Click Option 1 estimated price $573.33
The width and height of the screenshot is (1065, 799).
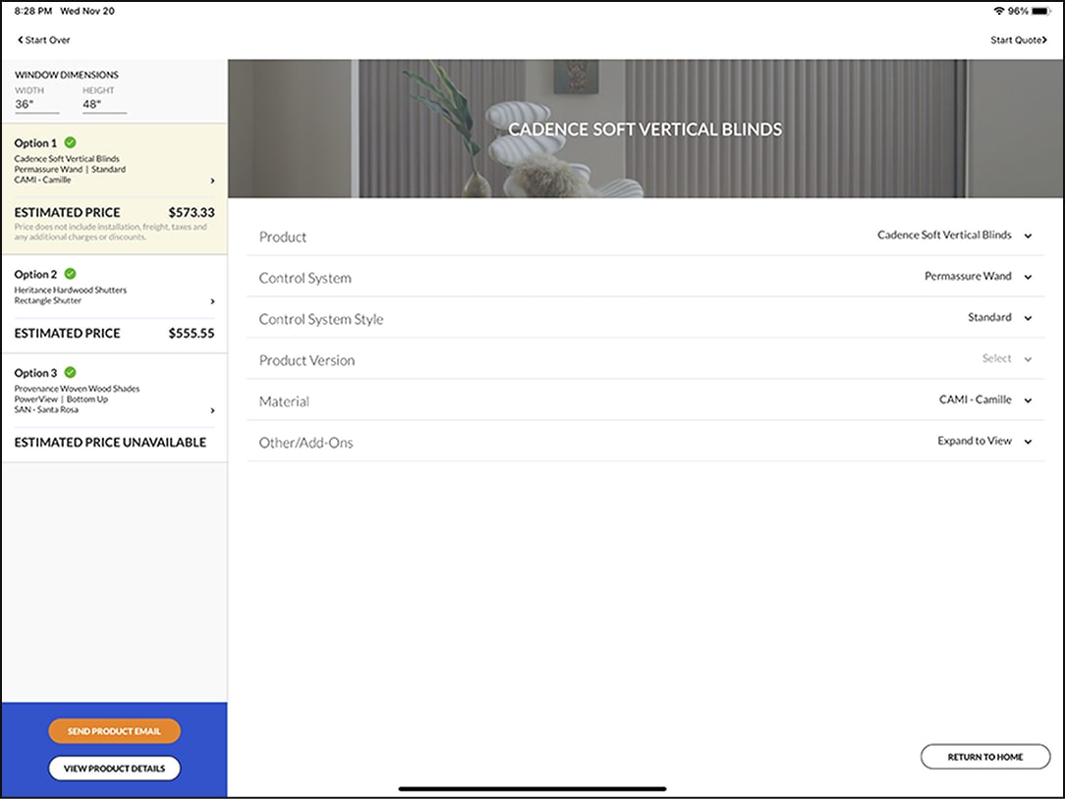pos(192,212)
